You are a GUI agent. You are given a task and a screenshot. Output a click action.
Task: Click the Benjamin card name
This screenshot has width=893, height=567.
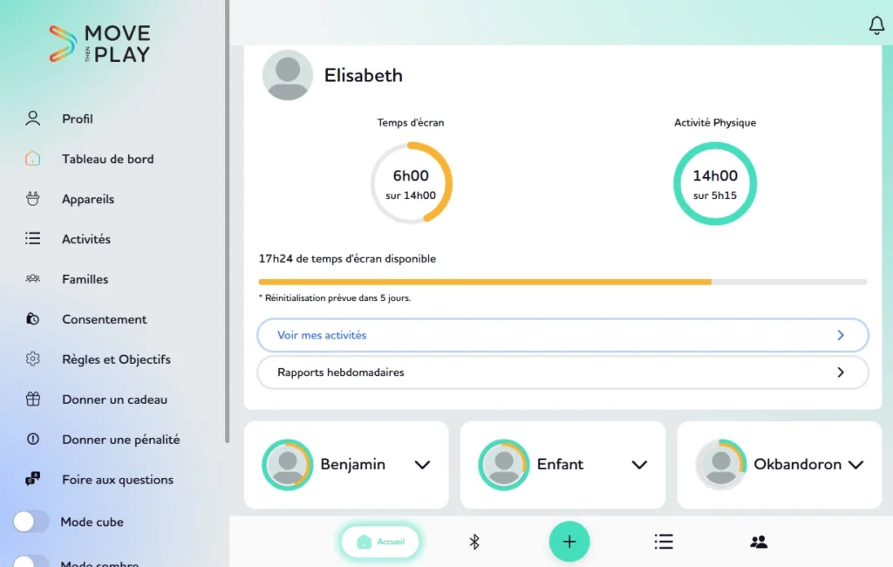352,464
